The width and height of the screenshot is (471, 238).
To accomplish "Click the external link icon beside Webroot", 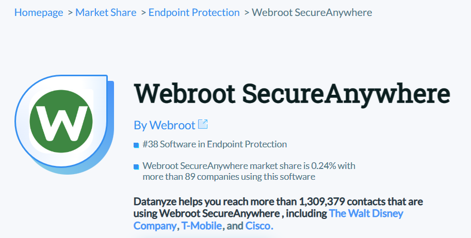I will [203, 124].
